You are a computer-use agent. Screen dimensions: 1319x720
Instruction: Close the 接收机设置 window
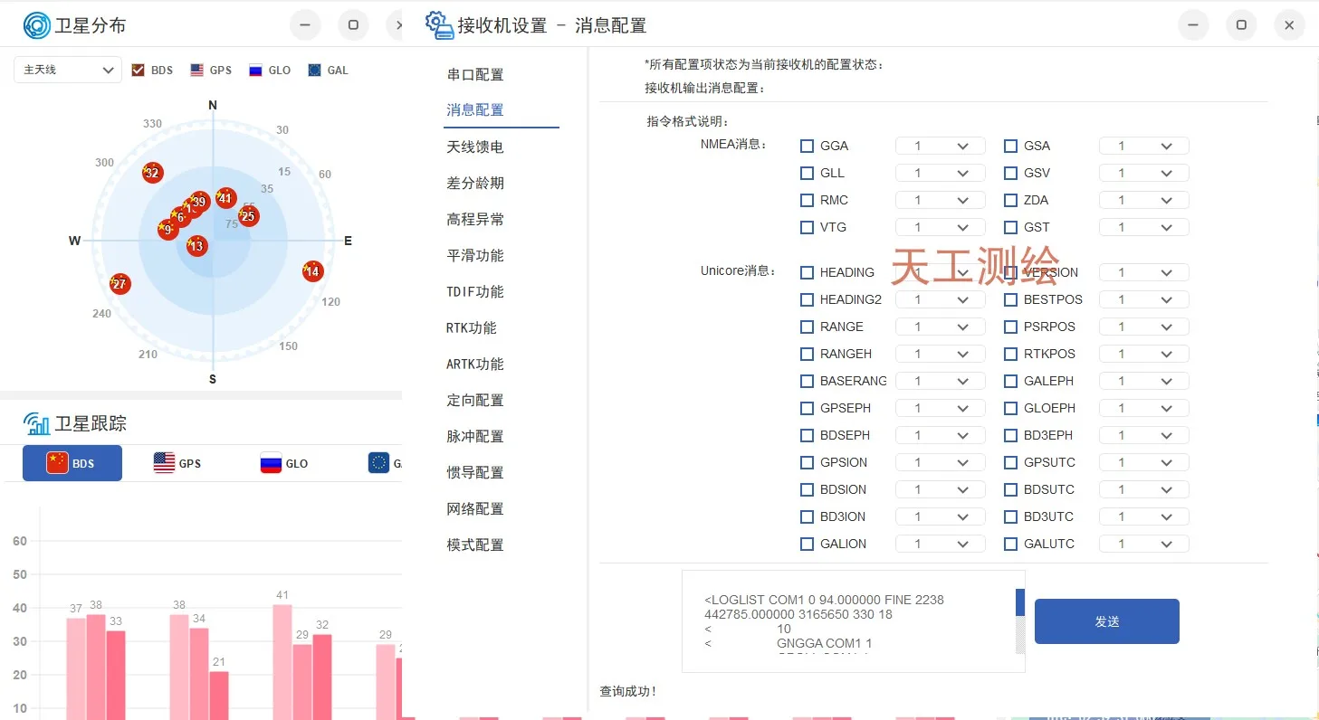tap(1289, 25)
